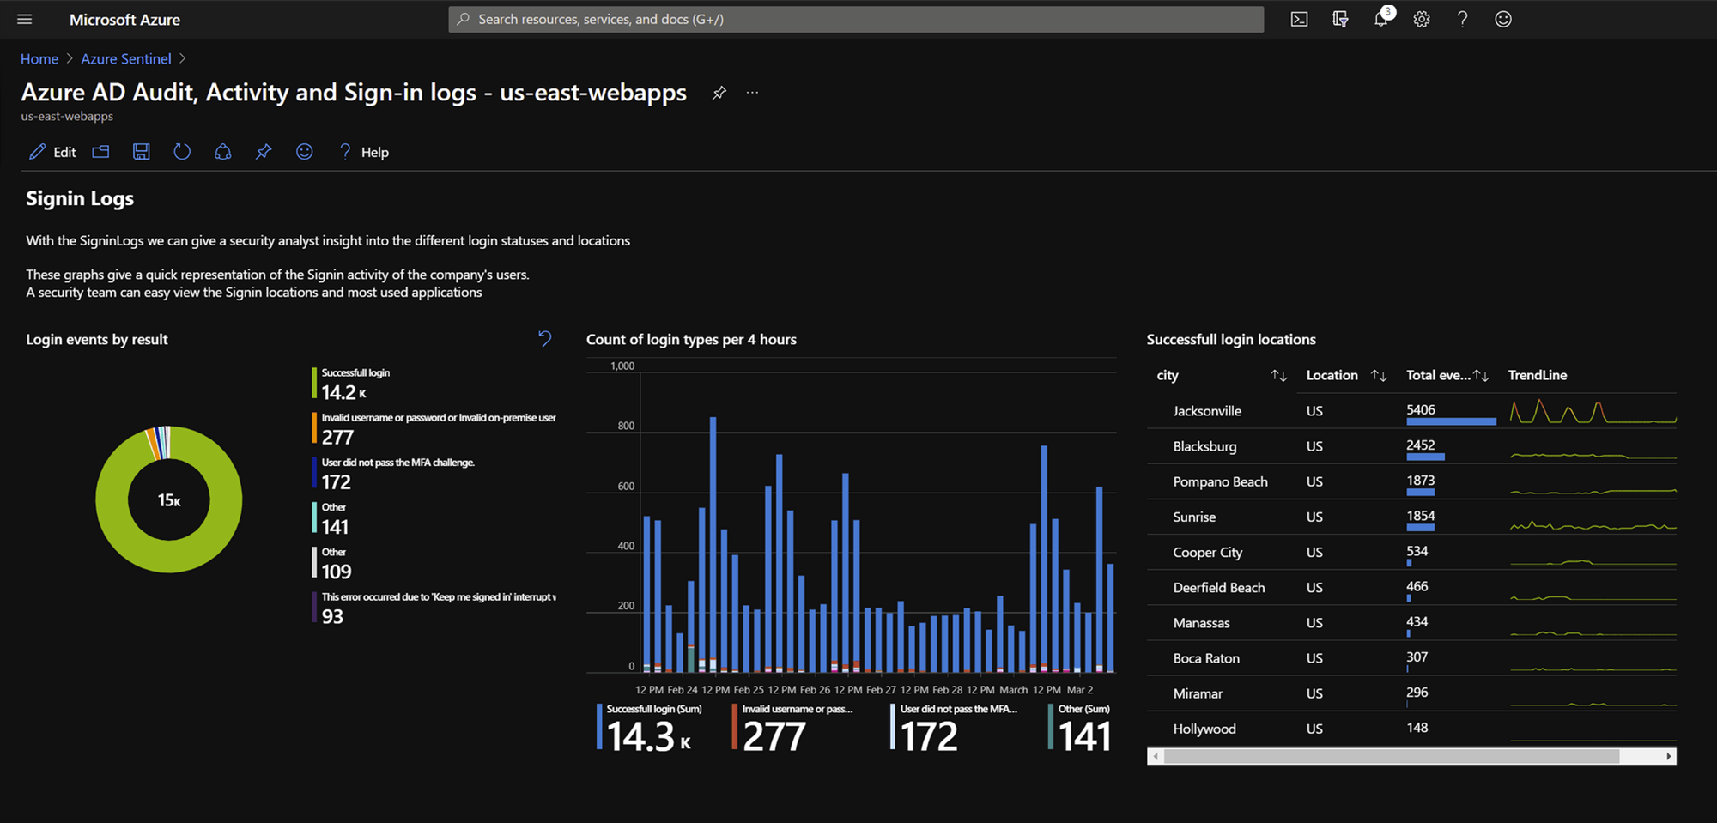1717x823 pixels.
Task: Click the donut chart center 15K
Action: point(169,499)
